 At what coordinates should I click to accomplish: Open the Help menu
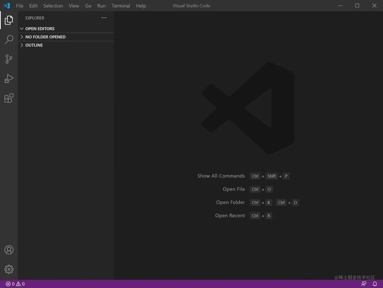(141, 6)
